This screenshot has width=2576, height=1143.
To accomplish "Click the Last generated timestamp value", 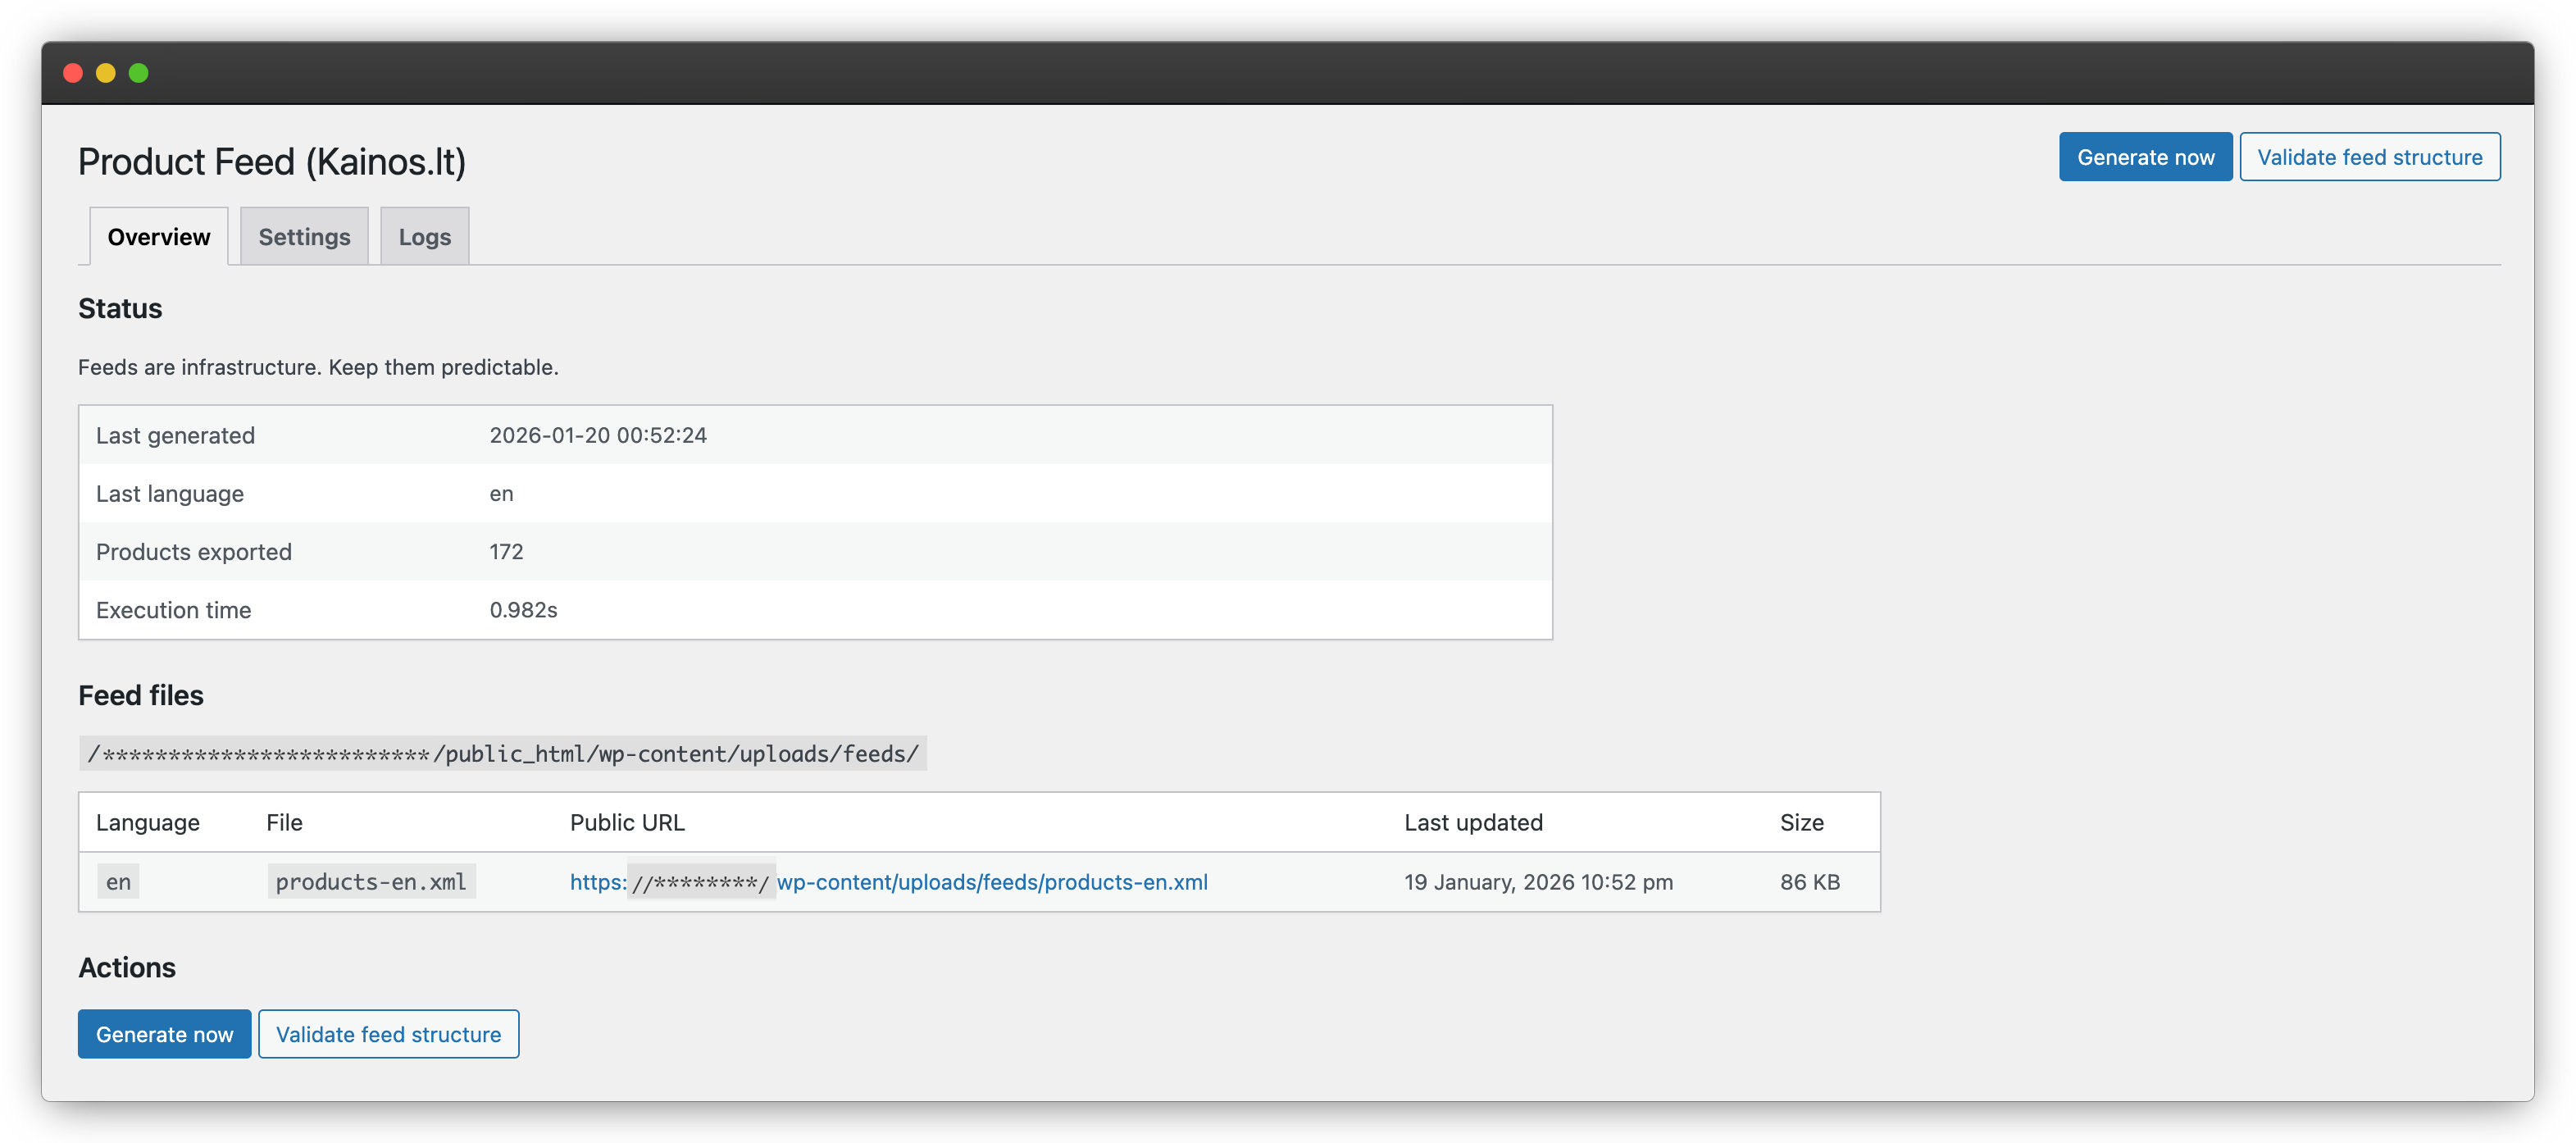I will pyautogui.click(x=598, y=435).
